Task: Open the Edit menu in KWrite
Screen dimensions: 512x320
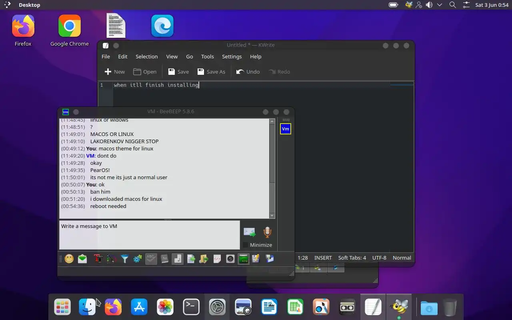Action: [123, 56]
